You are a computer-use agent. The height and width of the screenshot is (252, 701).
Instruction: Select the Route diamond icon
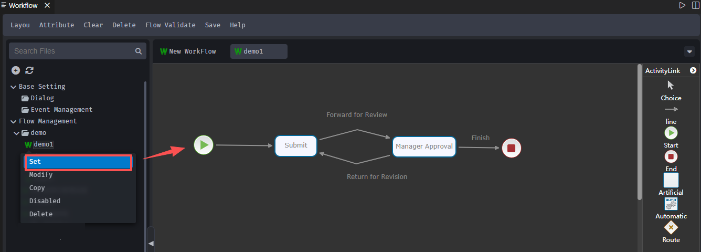click(x=671, y=227)
